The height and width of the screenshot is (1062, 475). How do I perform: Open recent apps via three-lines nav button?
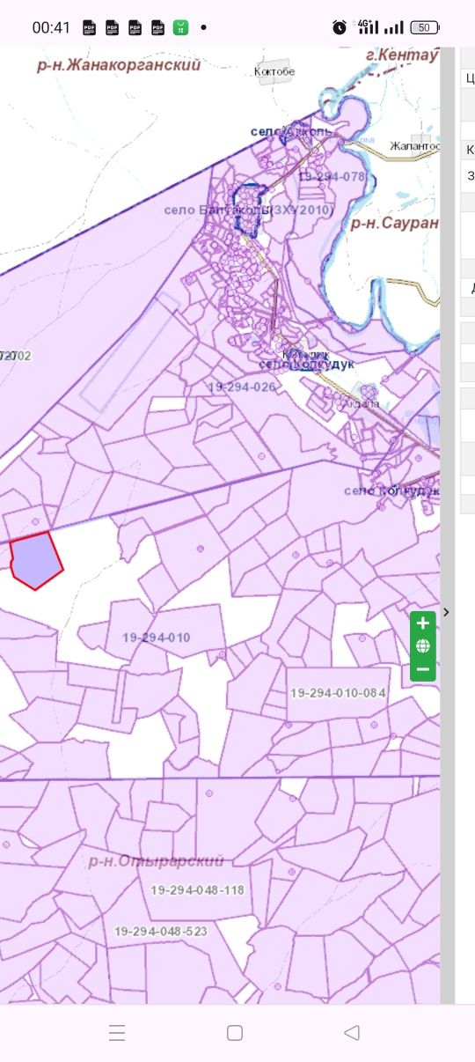coord(117,1033)
